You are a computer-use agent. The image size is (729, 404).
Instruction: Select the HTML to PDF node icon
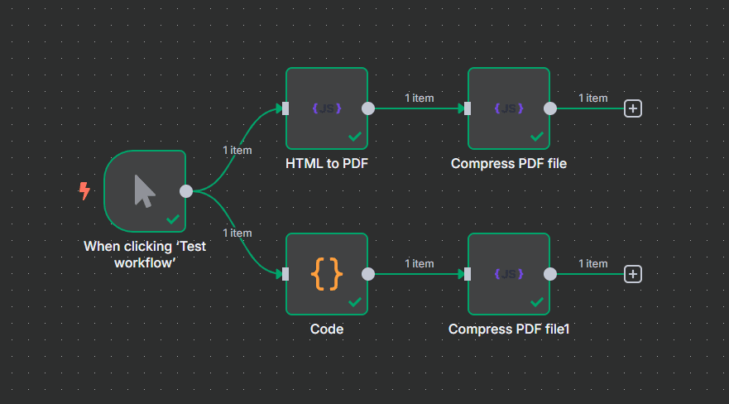326,108
